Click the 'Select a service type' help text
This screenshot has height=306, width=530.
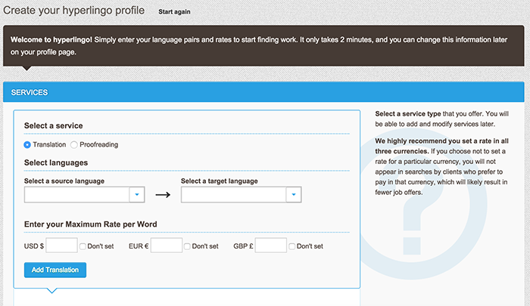[x=408, y=114]
